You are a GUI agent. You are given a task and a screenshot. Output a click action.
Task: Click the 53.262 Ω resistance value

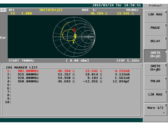pyautogui.click(x=66, y=74)
